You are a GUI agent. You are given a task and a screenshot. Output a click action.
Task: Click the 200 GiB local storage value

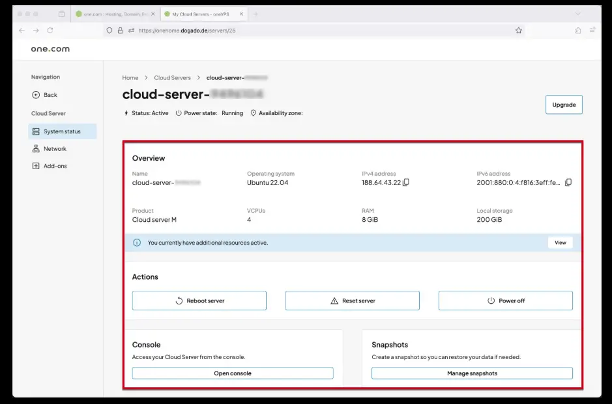489,220
